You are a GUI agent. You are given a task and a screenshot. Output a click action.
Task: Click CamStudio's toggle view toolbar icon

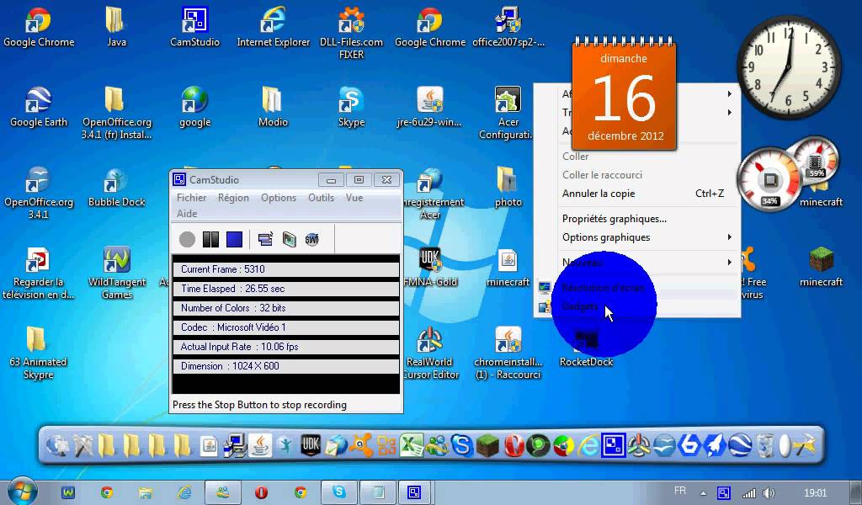265,240
